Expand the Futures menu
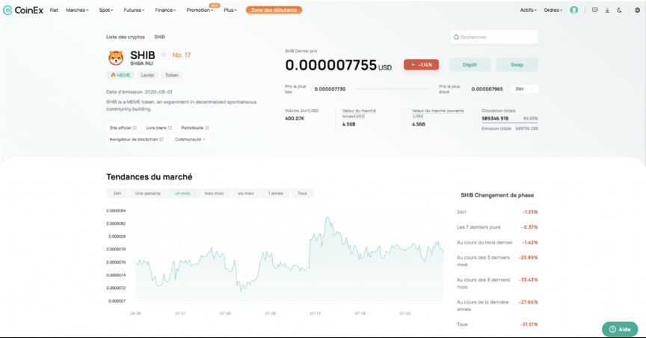 [134, 10]
